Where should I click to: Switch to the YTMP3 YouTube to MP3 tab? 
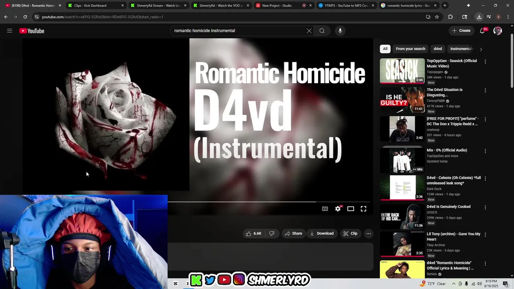(x=346, y=6)
